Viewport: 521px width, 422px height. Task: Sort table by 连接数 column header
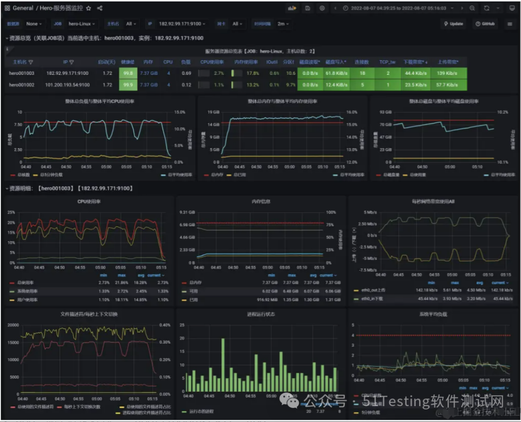361,62
